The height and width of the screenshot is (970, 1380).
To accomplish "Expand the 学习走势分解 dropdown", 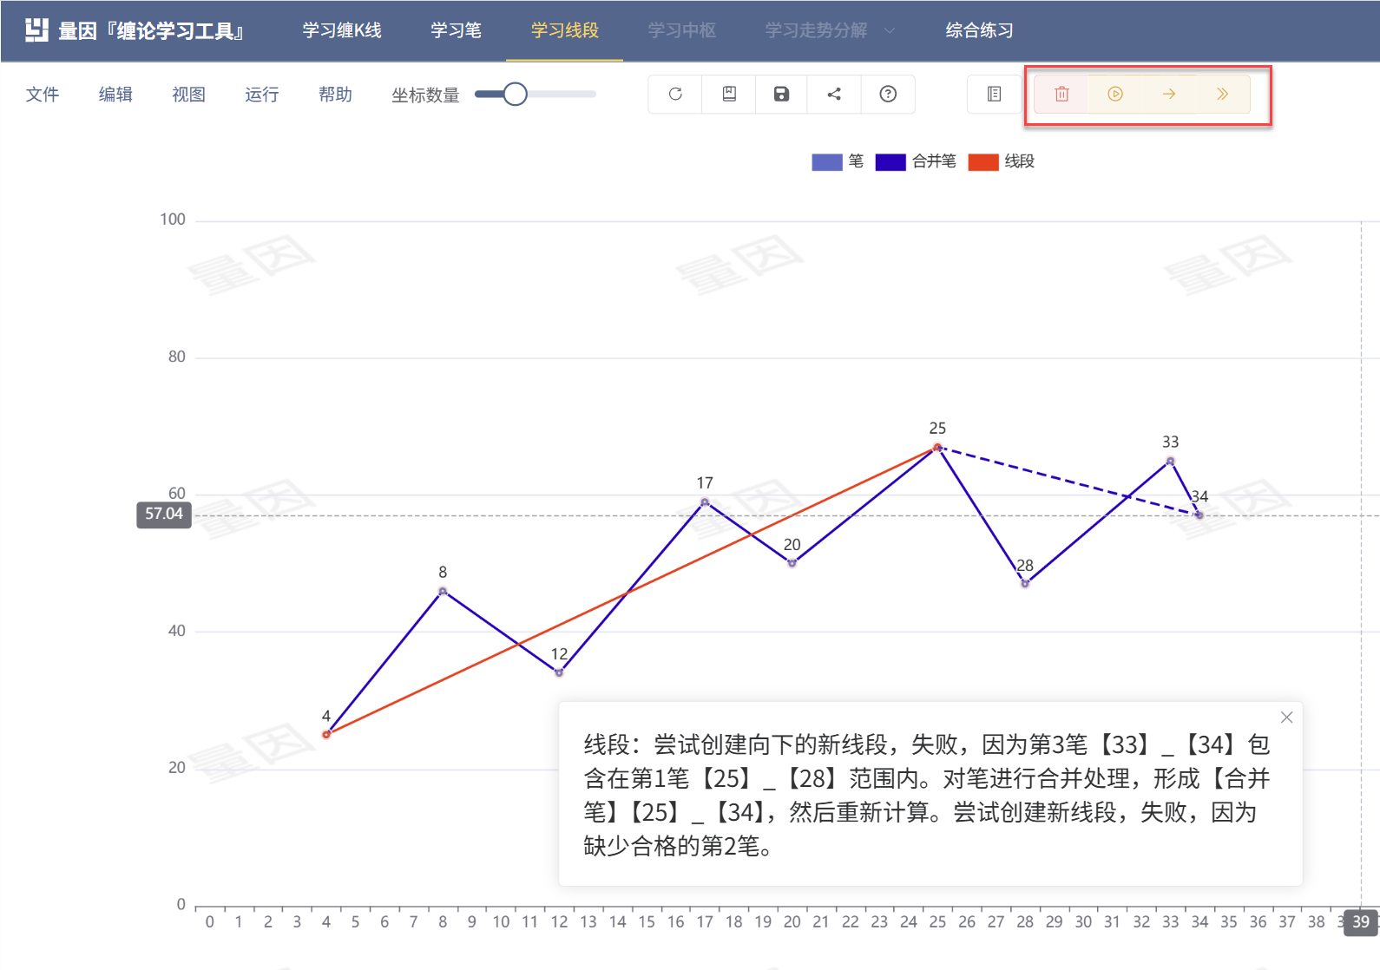I will point(829,30).
